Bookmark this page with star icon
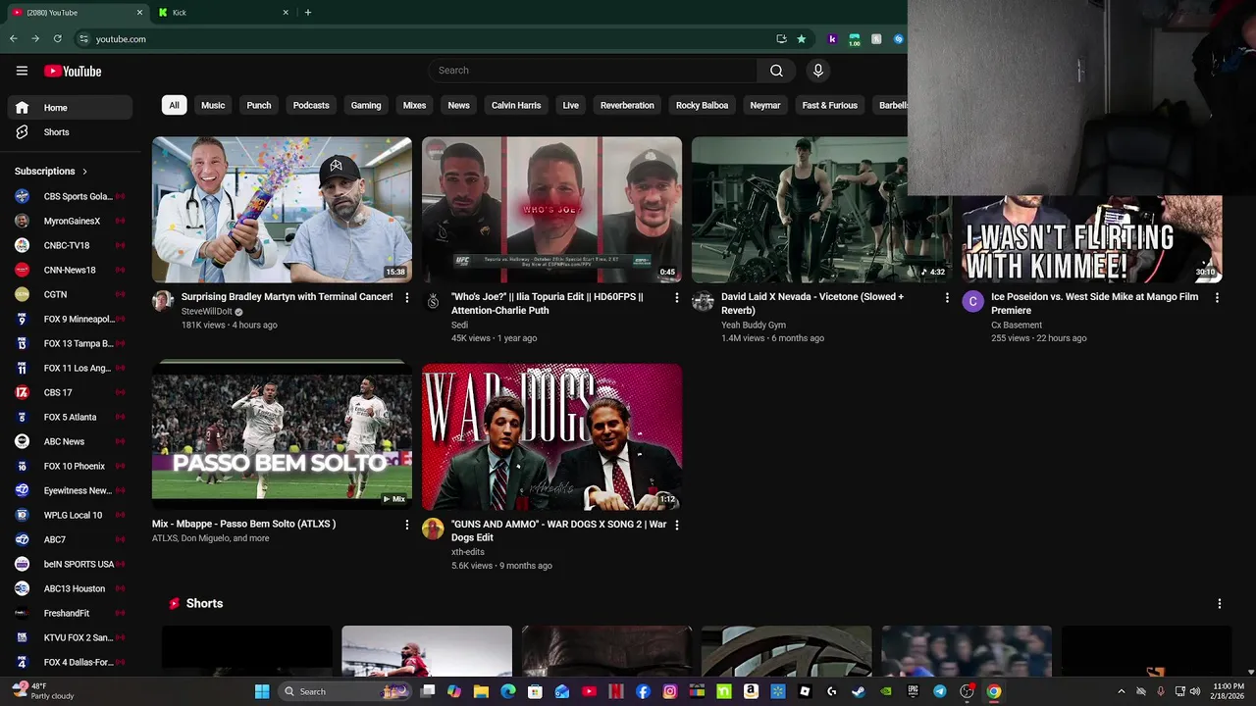 tap(802, 39)
